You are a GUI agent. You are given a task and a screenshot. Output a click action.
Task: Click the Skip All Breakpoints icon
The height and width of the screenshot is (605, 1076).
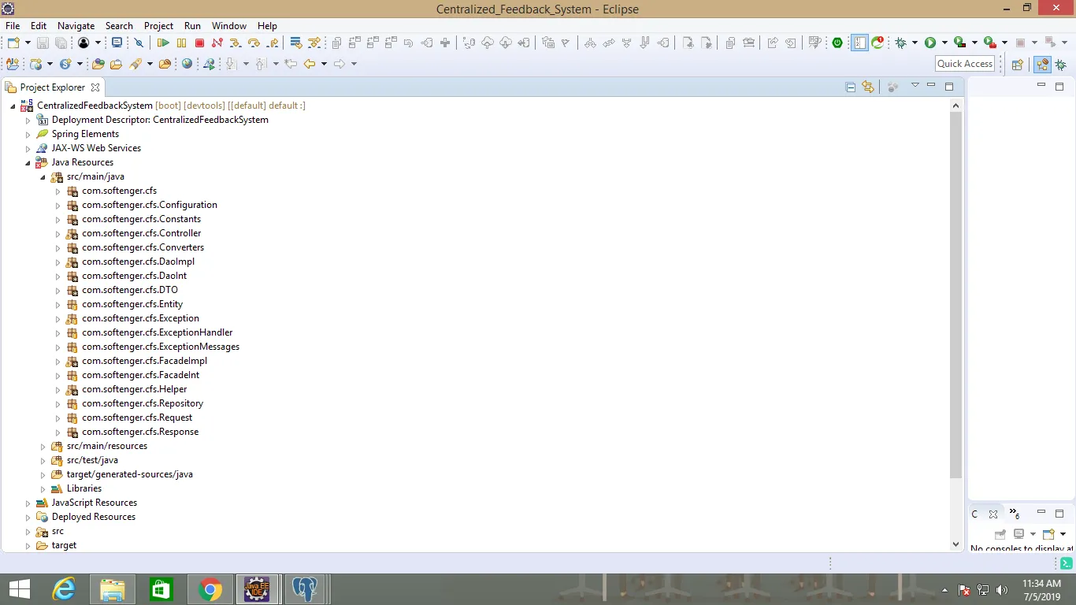click(x=139, y=43)
